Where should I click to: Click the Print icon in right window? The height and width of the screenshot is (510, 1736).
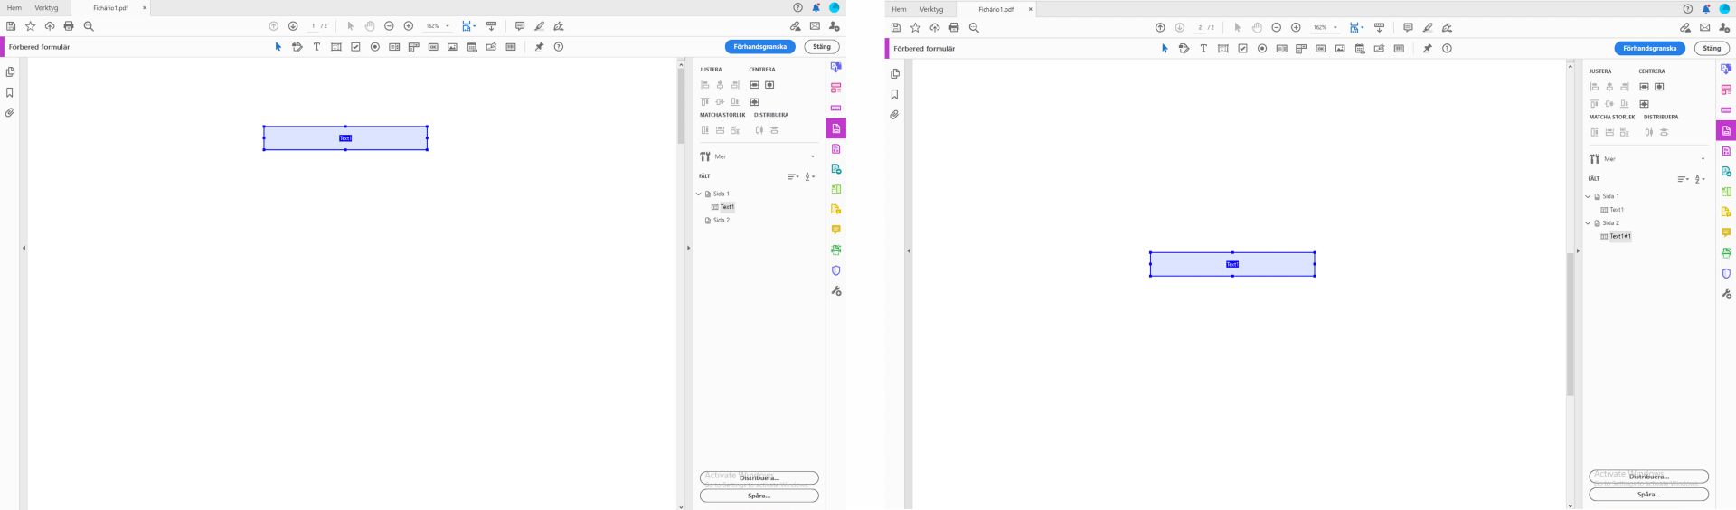954,28
